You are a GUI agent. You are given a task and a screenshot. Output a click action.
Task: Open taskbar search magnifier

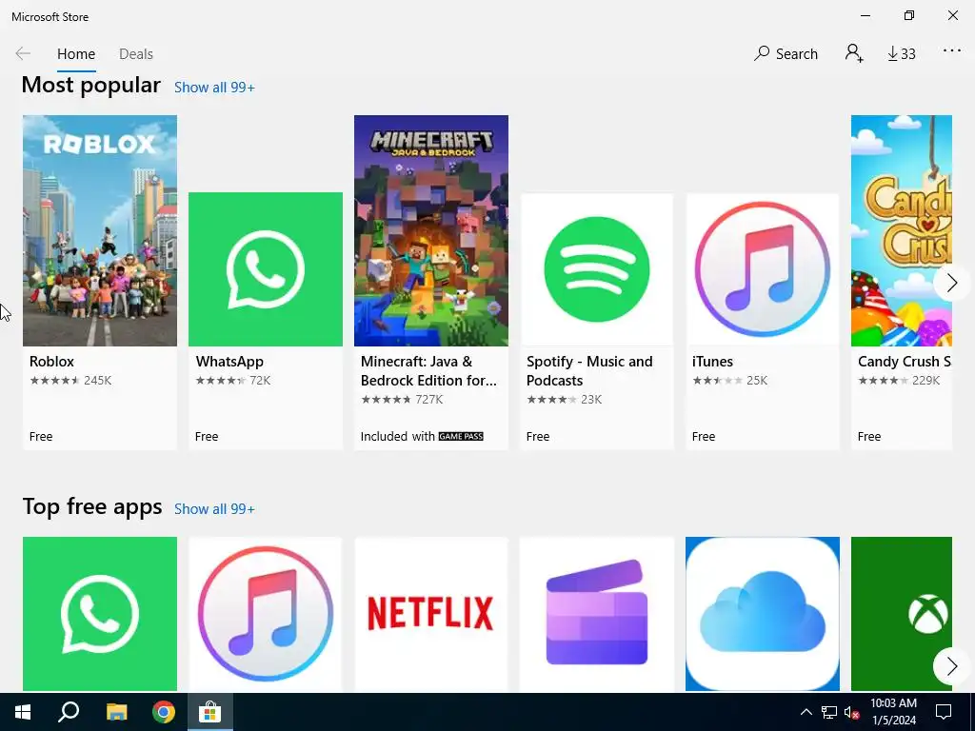tap(69, 712)
